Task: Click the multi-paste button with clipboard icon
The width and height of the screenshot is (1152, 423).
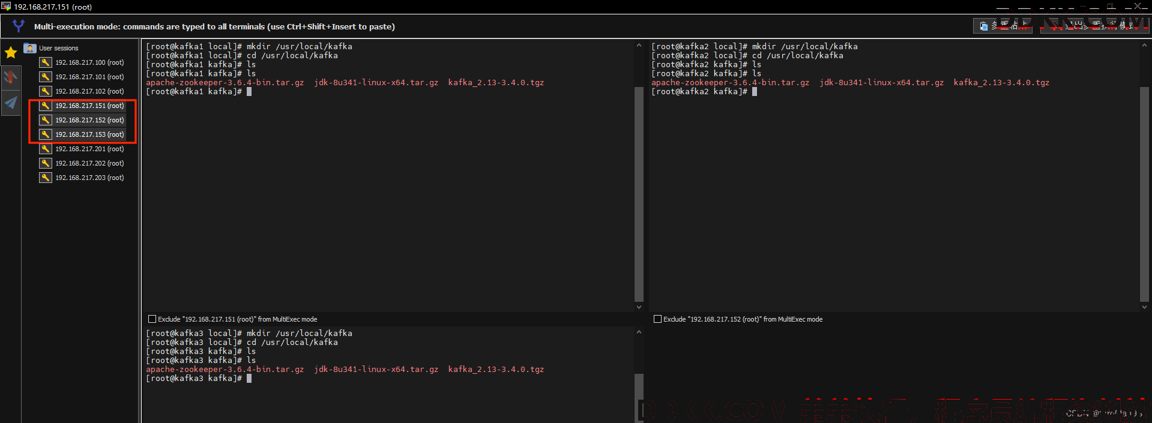Action: click(1003, 26)
